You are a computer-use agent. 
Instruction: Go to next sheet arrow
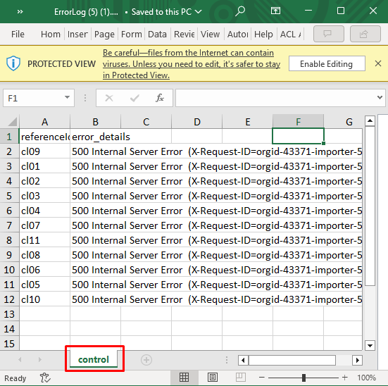(40, 359)
